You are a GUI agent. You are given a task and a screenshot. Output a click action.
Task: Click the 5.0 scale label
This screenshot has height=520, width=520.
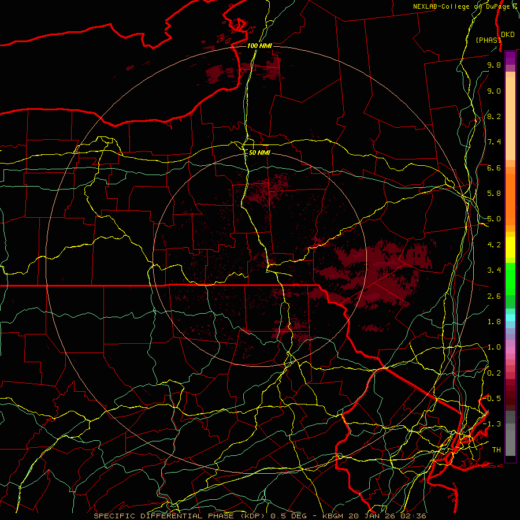[x=494, y=219]
